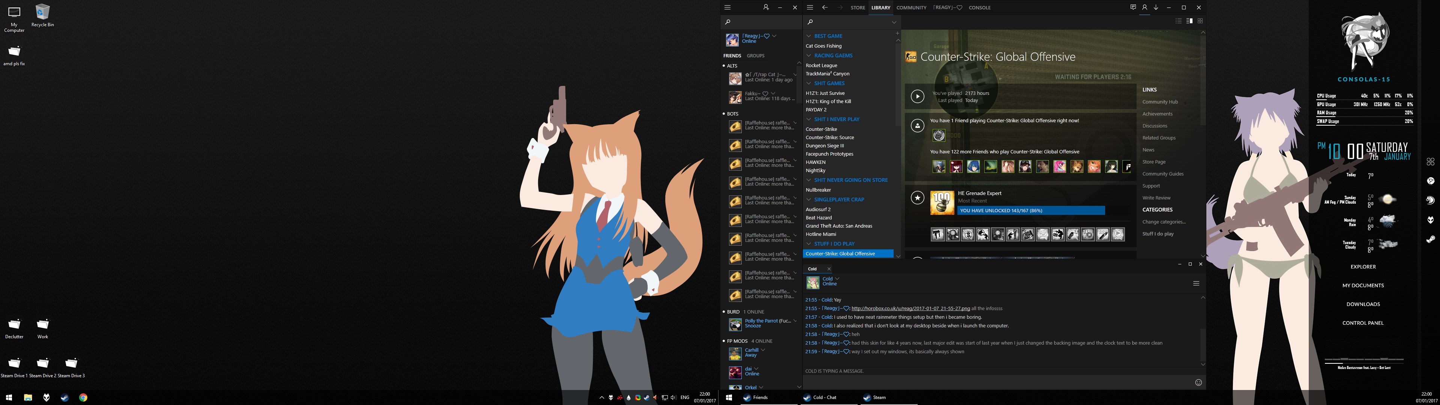The image size is (1440, 405).
Task: Click the Write Review link
Action: (1156, 198)
